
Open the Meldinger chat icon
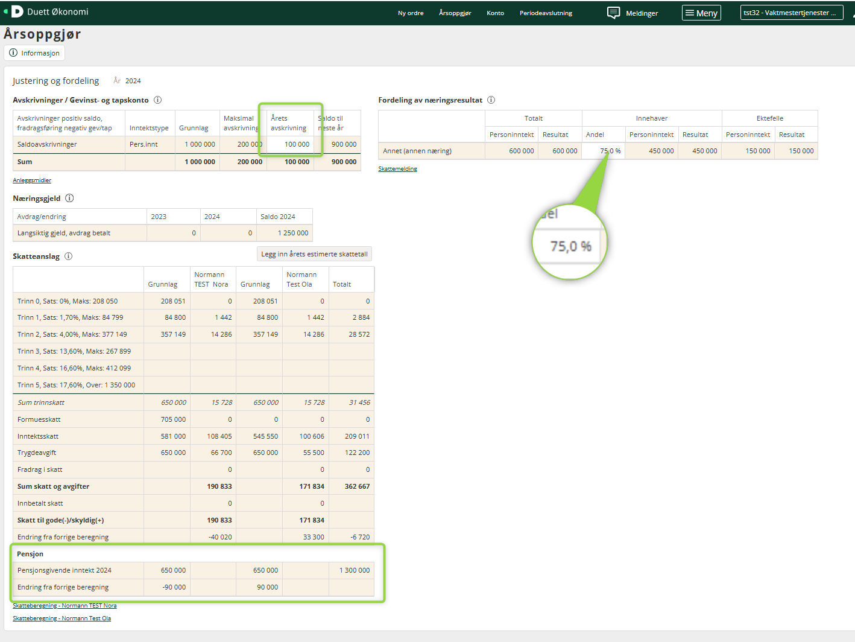coord(613,13)
